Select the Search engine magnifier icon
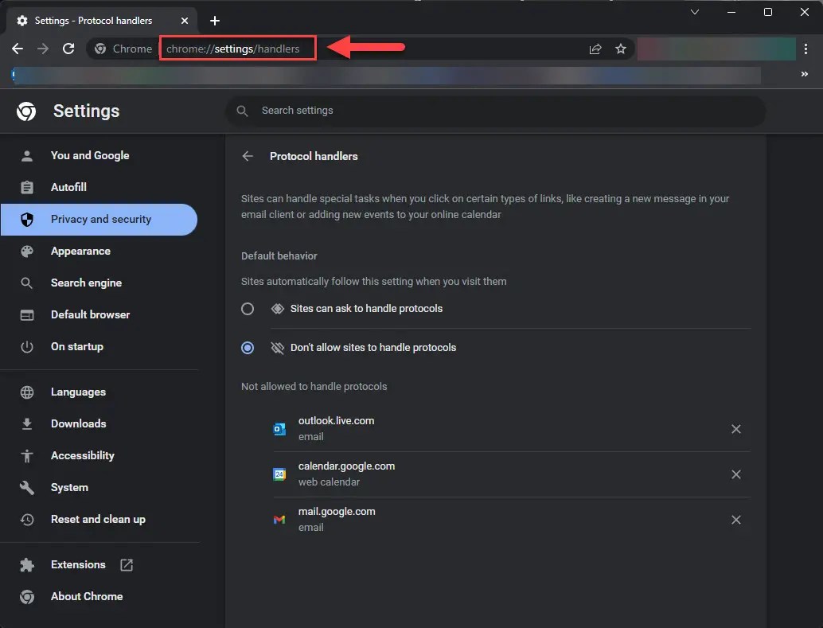Viewport: 823px width, 628px height. pyautogui.click(x=26, y=283)
